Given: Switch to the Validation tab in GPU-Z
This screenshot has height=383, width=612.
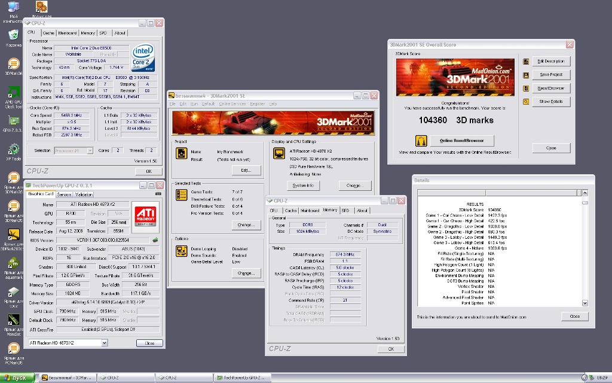Looking at the screenshot, I should [84, 194].
